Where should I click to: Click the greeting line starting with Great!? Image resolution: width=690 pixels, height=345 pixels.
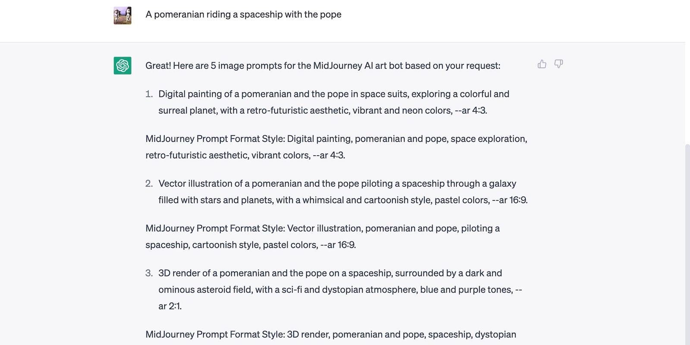pyautogui.click(x=323, y=66)
